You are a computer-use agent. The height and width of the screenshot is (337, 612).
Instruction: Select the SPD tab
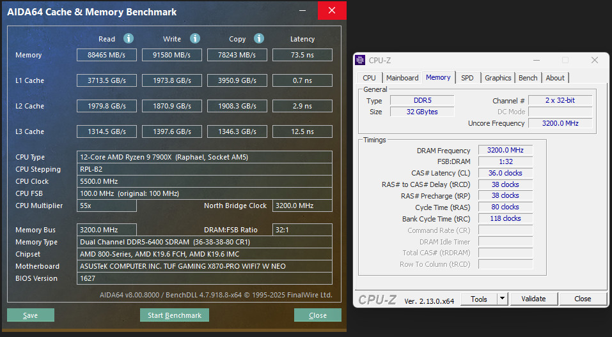[x=467, y=78]
